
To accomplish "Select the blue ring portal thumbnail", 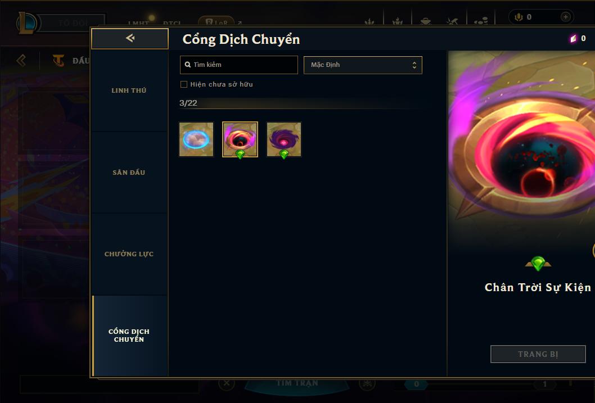I will click(x=196, y=139).
